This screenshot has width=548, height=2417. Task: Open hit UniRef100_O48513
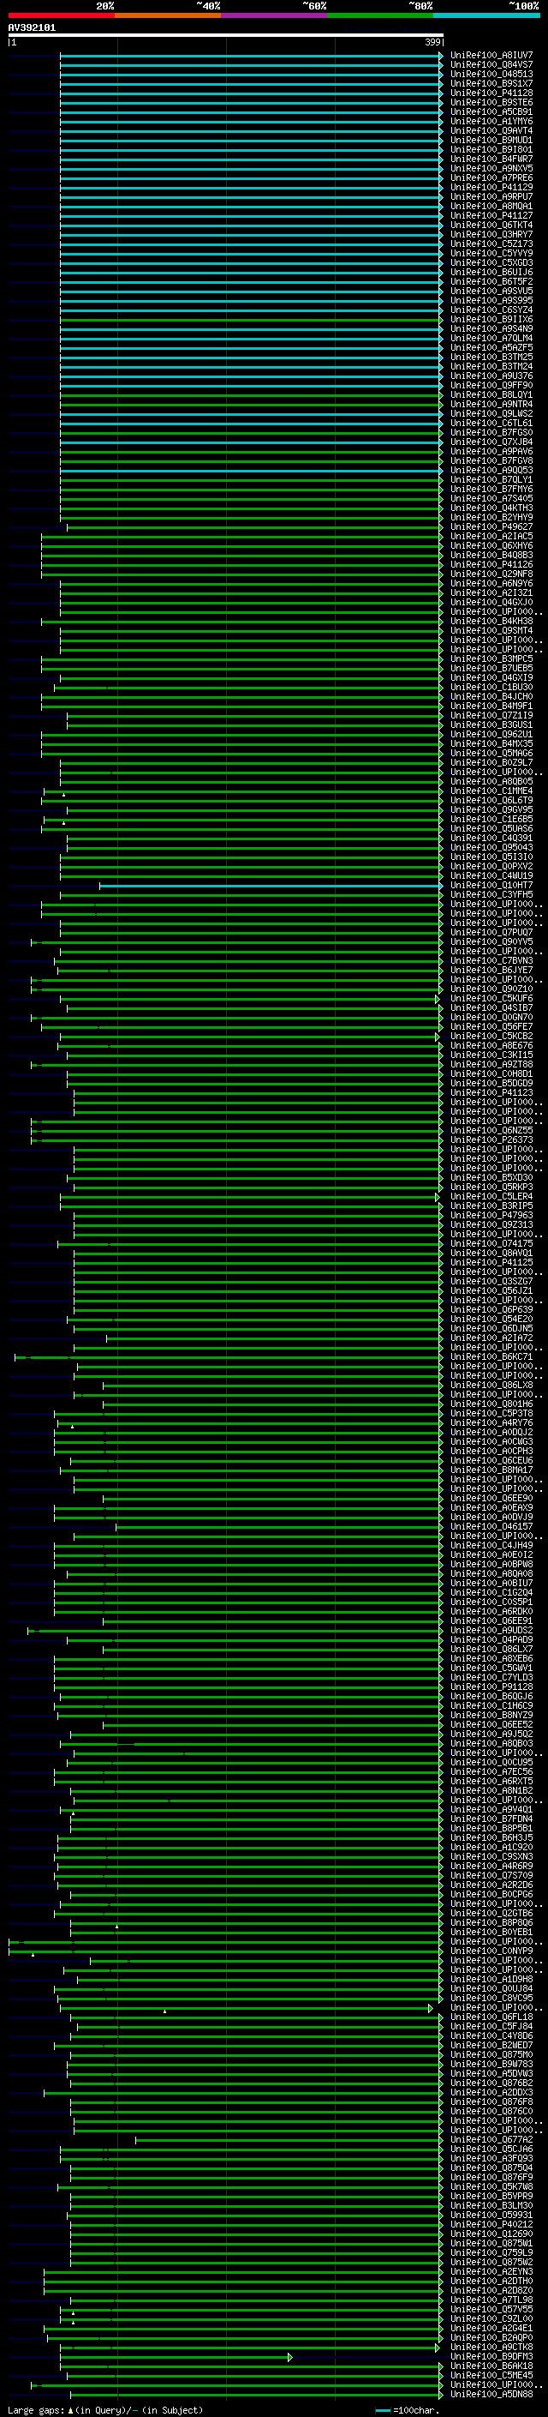click(491, 74)
